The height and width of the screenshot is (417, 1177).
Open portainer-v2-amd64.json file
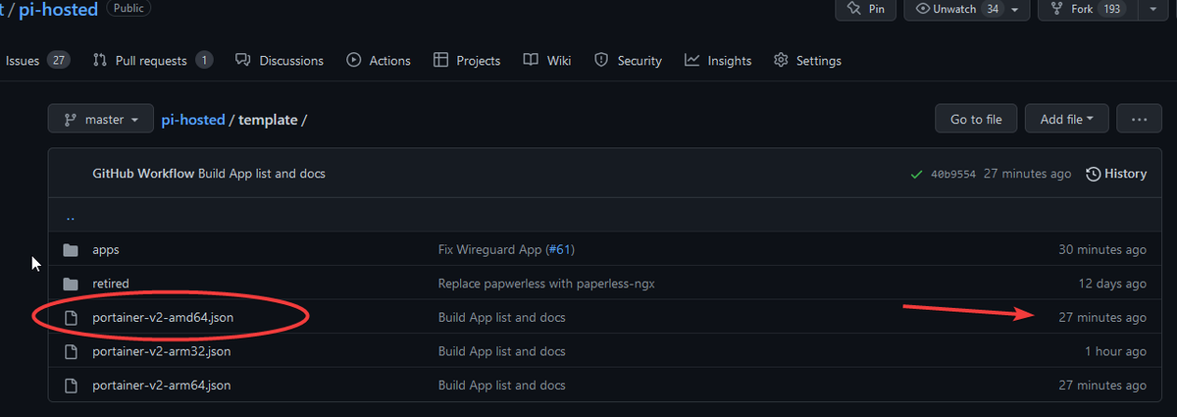pyautogui.click(x=163, y=317)
